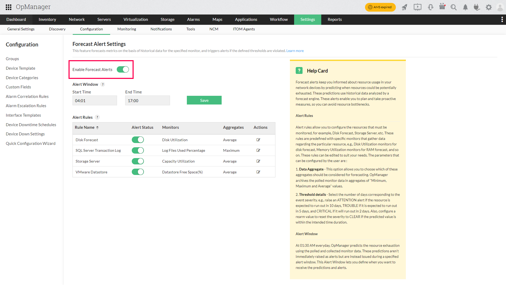Screen dimensions: 506x285
Task: Toggle the Storage Server alert status
Action: [138, 161]
